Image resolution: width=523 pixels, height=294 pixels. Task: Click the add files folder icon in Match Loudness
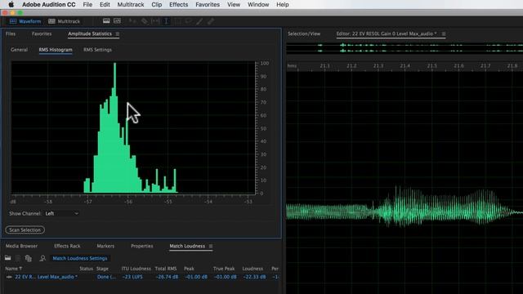coord(7,258)
